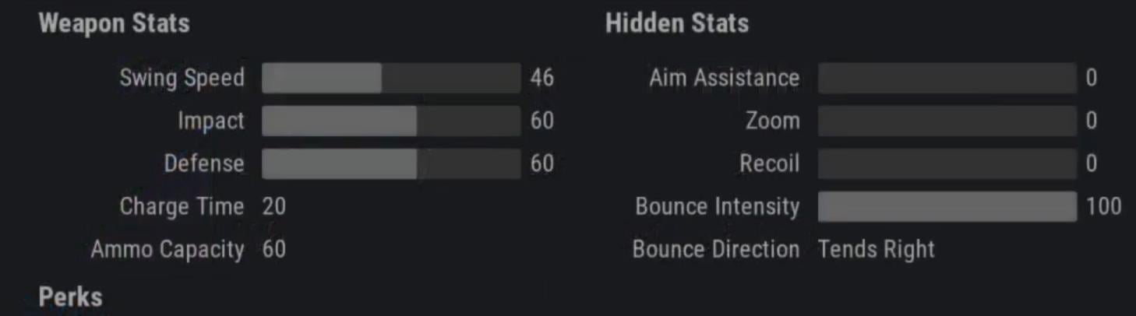Click the Swing Speed label
Viewport: 1136px width, 316px height.
tap(182, 78)
